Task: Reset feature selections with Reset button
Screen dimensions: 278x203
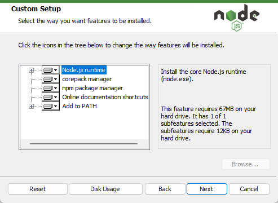Action: [38, 189]
